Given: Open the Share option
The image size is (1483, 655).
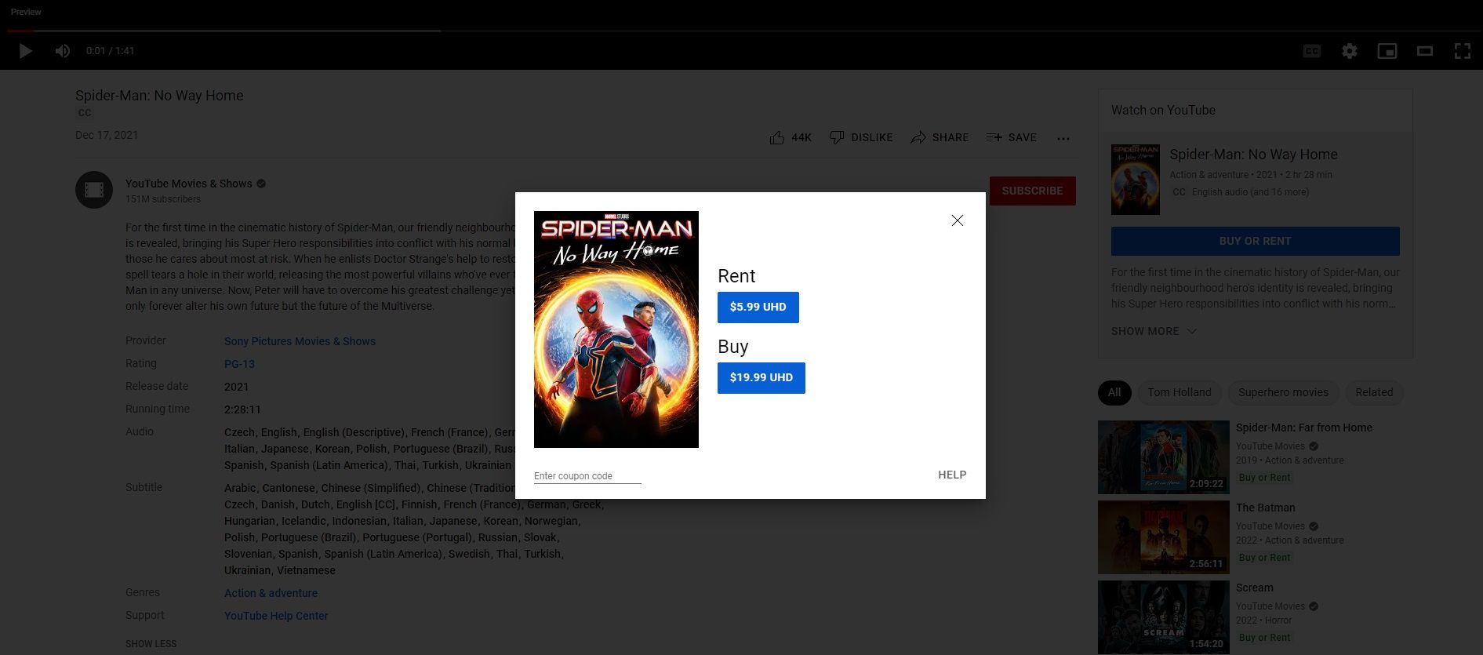Looking at the screenshot, I should point(940,137).
